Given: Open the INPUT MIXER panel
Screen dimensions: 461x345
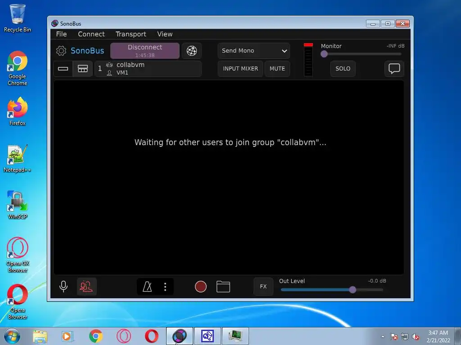Looking at the screenshot, I should [240, 69].
